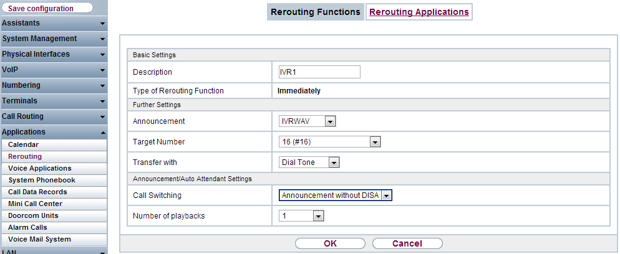Open the Voice Mail System item
The height and width of the screenshot is (254, 620).
(x=54, y=240)
